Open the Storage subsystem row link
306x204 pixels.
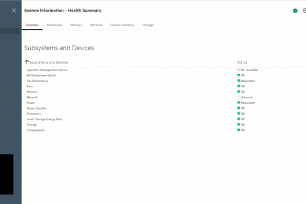click(32, 124)
